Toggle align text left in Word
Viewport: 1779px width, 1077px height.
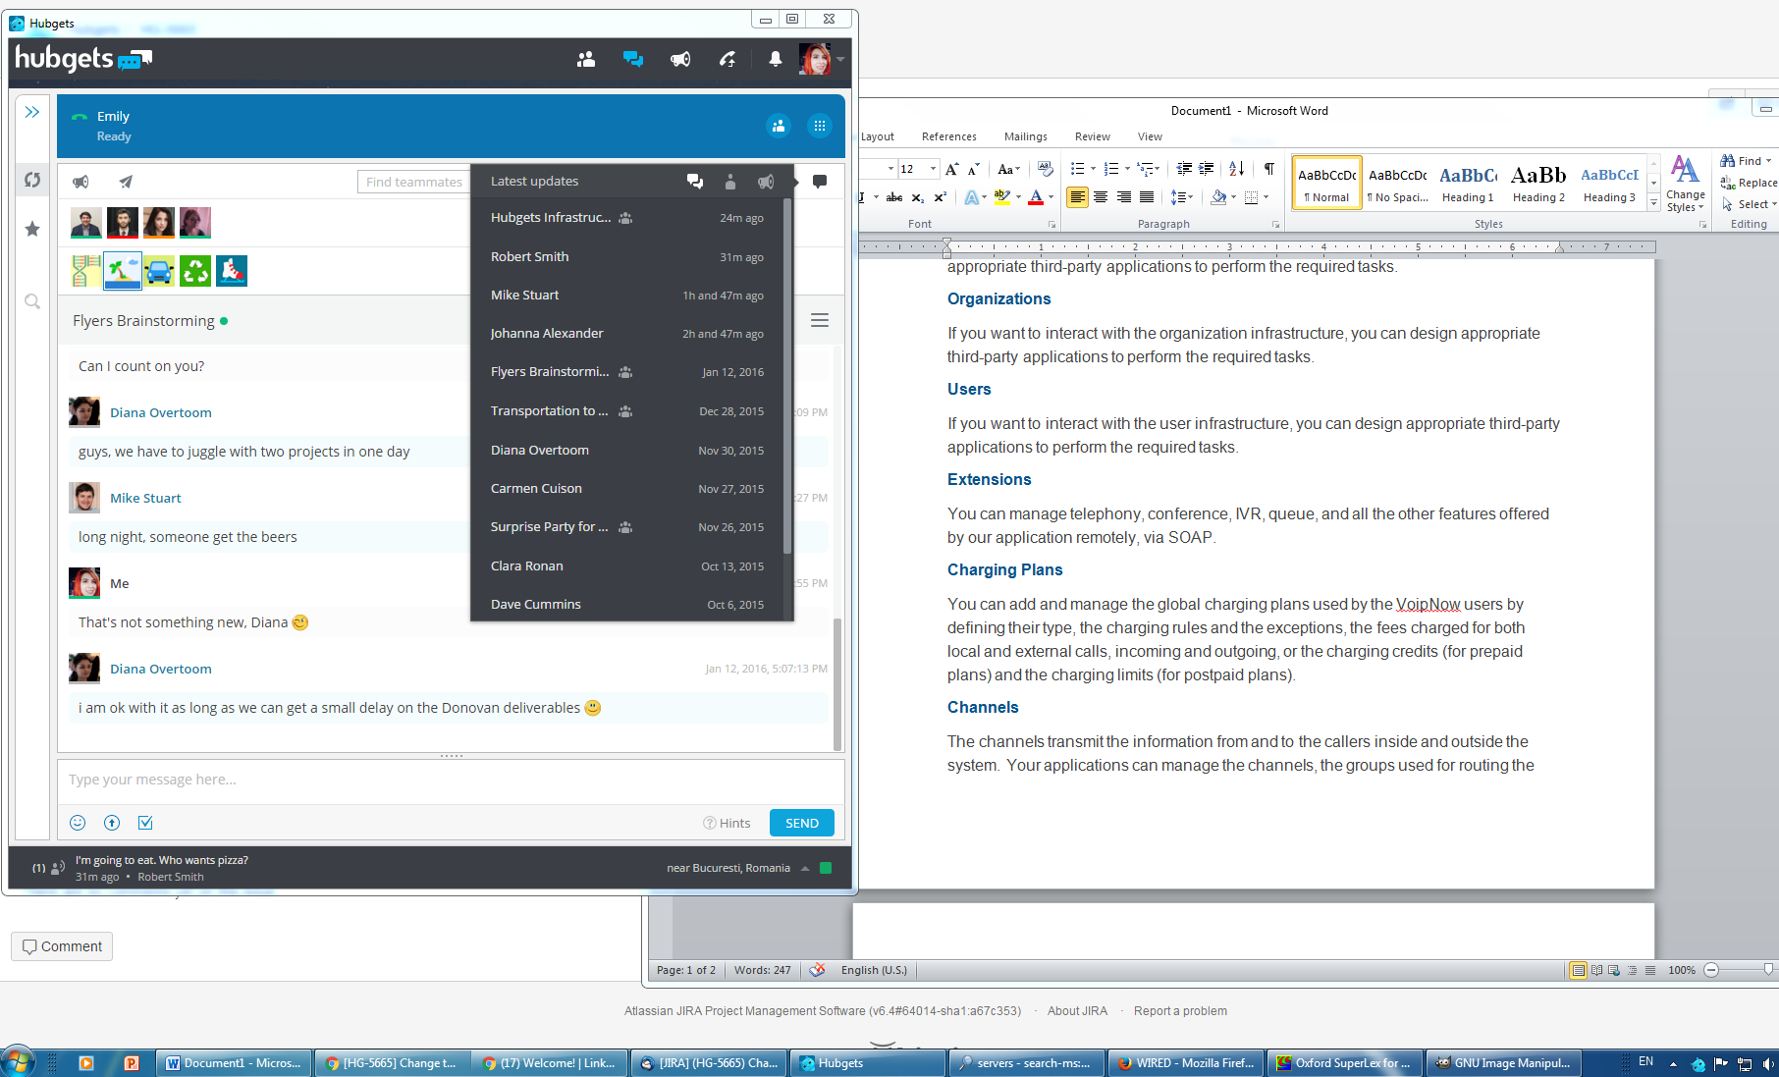1077,197
